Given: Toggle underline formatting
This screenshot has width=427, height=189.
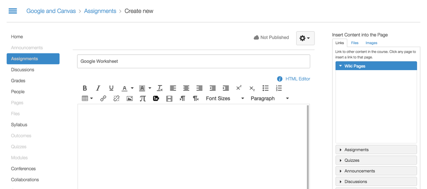Looking at the screenshot, I should click(111, 88).
